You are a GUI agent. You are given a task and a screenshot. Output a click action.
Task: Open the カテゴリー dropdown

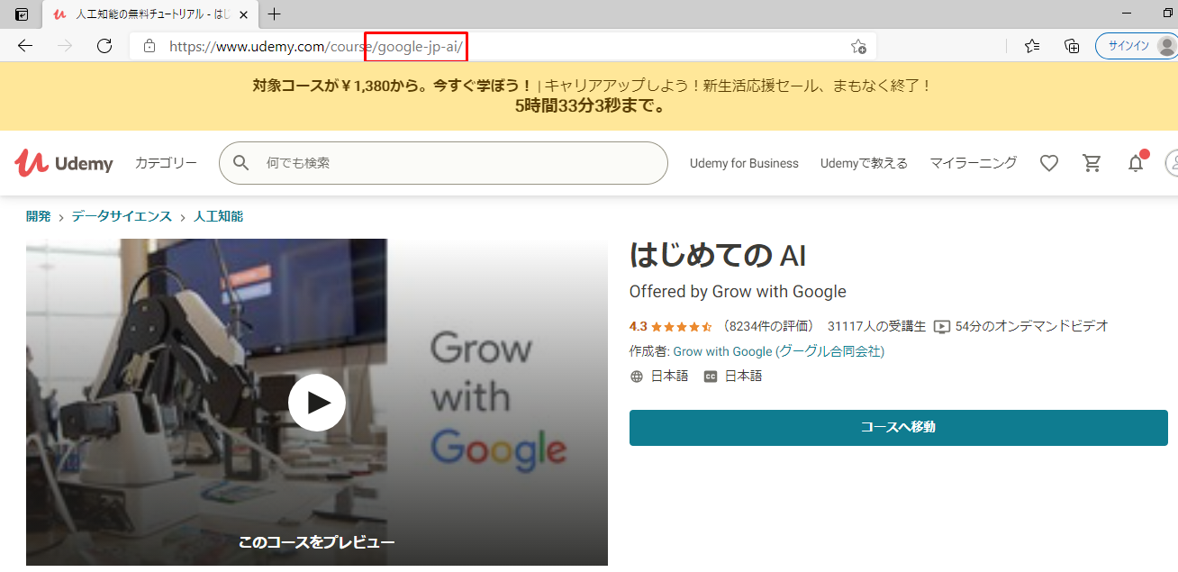[x=166, y=163]
